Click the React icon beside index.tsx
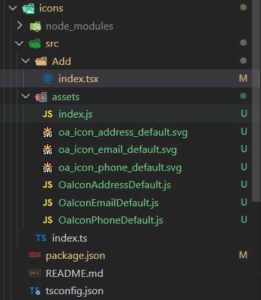261x300 pixels. point(47,78)
